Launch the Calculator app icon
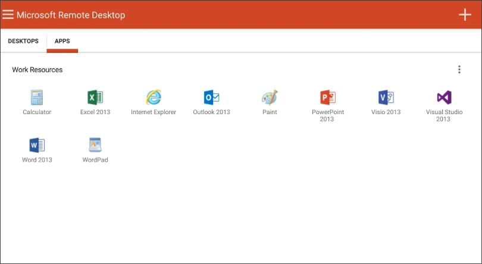 (x=37, y=98)
